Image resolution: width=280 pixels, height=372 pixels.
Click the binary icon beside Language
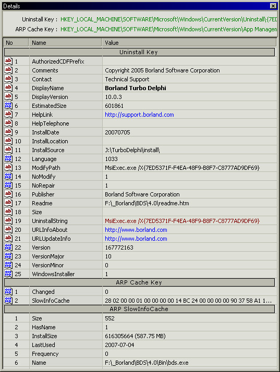pos(8,158)
